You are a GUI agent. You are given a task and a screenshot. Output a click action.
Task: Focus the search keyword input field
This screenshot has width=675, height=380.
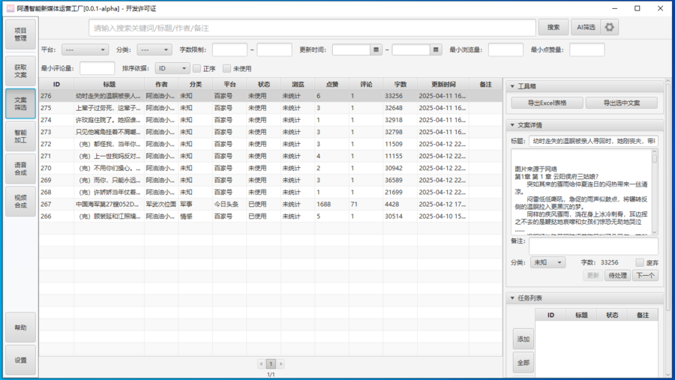click(313, 28)
